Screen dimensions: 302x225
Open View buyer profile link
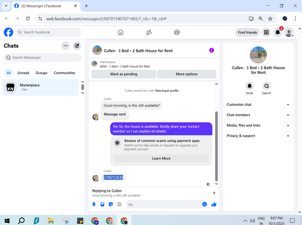coord(167,91)
